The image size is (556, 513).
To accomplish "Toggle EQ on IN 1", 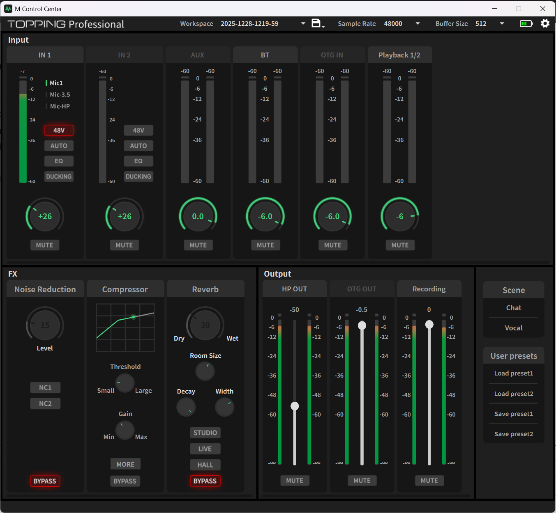I will coord(59,161).
